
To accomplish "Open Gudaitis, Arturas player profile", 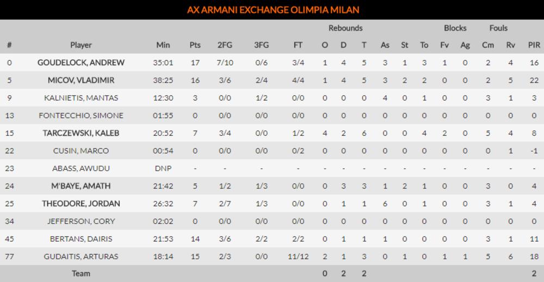I will 81,256.
